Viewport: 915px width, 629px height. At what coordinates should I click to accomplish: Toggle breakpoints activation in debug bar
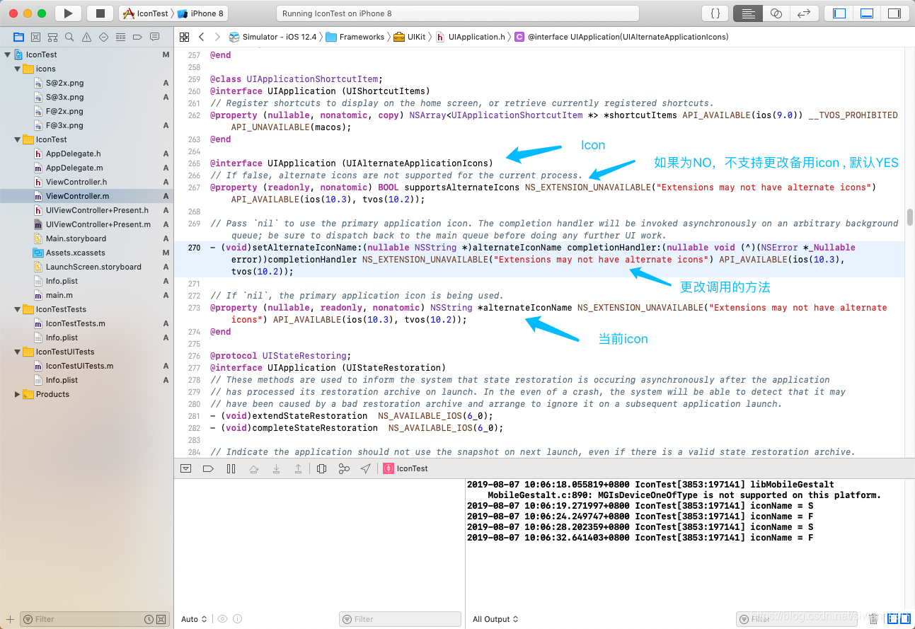(208, 468)
